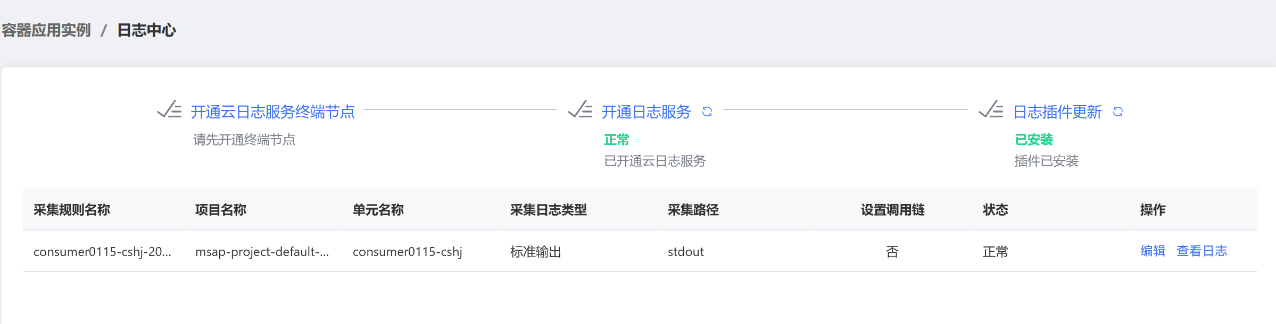Open the 日志插件更新 step link
Image resolution: width=1276 pixels, height=324 pixels.
pos(1057,112)
